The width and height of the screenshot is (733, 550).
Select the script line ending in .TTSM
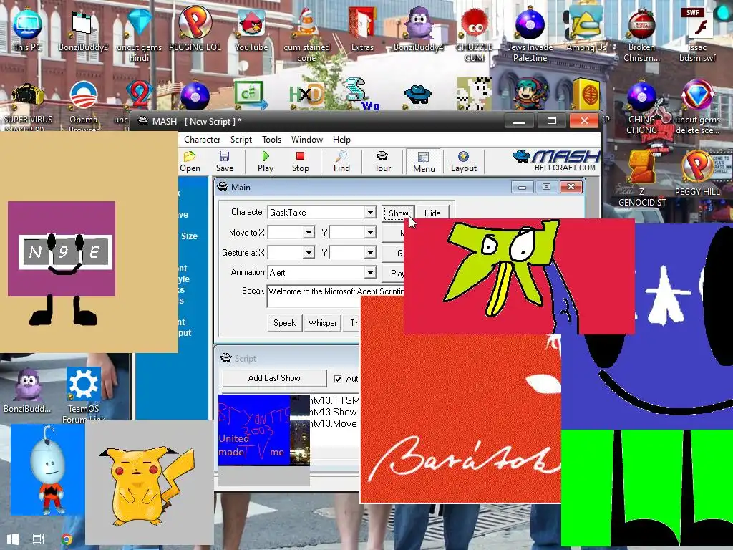tap(334, 400)
